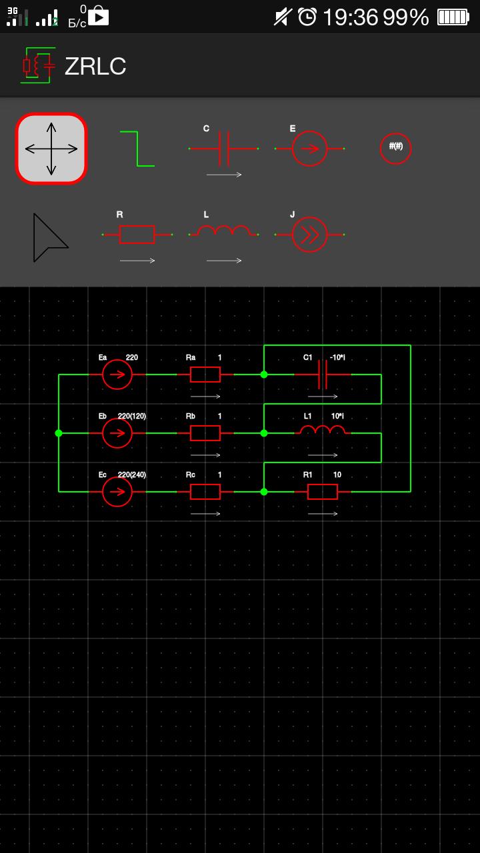Tap voltage source Ea in circuit
The width and height of the screenshot is (480, 853).
[117, 375]
